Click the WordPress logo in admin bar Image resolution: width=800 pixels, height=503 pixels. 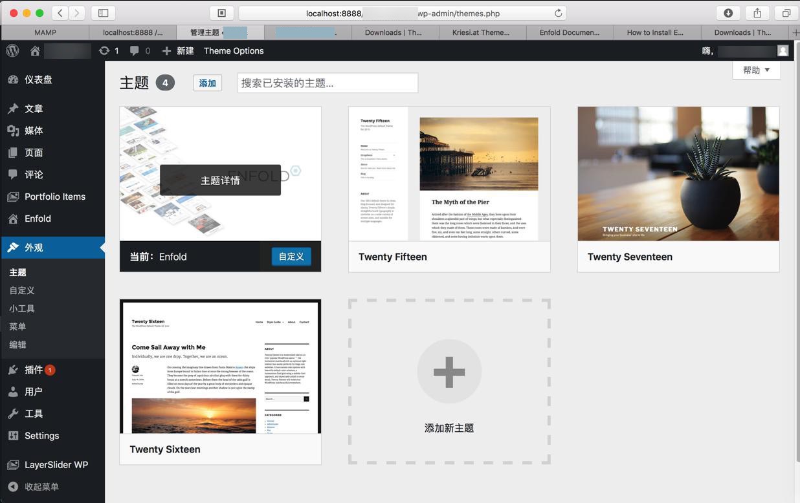(12, 50)
